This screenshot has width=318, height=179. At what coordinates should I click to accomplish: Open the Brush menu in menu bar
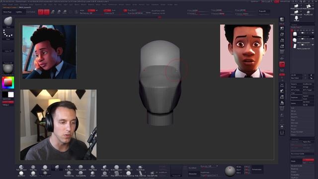click(10, 4)
